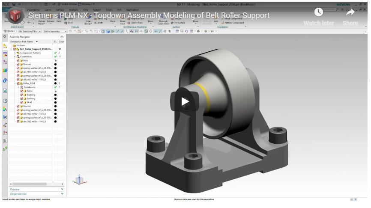Click the Share arrow icon
This screenshot has width=371, height=208.
tap(350, 12)
